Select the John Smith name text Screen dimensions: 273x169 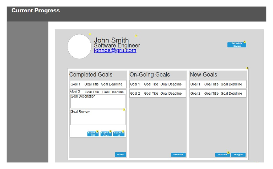(111, 40)
